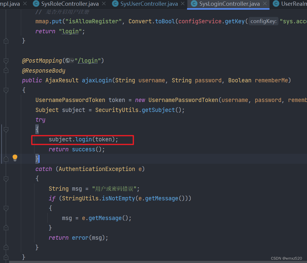This screenshot has height=263, width=307.
Task: Click the public keyword of ajaxLogin
Action: pyautogui.click(x=32, y=80)
